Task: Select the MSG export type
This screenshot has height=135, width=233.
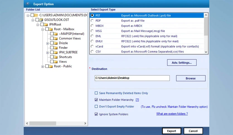Action: pos(92,31)
